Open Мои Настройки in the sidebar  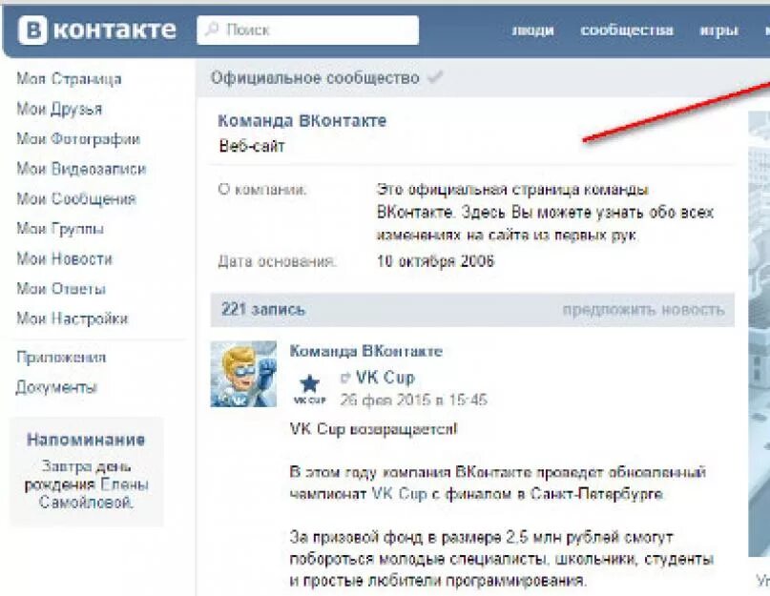pyautogui.click(x=73, y=319)
